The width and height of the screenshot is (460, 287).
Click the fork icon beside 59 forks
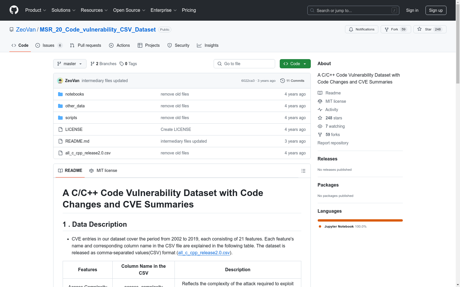[320, 135]
